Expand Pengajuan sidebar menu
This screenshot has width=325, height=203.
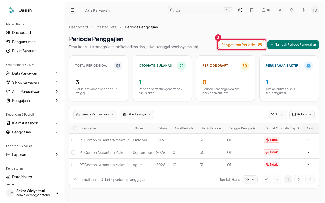coord(32,100)
